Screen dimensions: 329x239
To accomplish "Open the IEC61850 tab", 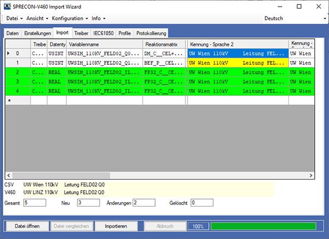I will (x=103, y=33).
